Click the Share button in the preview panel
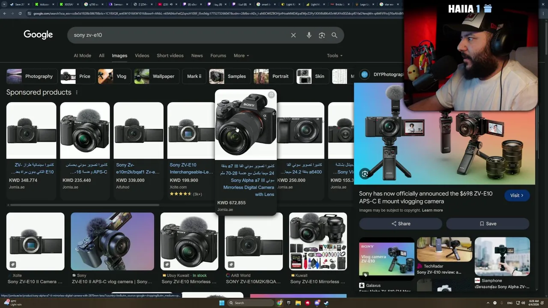Viewport: 548px width, 308px height. (401, 224)
